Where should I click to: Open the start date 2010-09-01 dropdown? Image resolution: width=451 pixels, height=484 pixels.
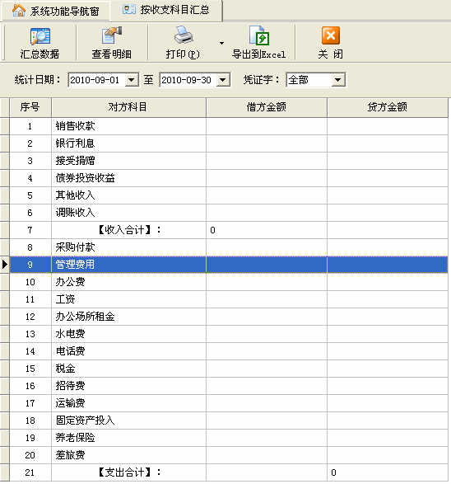pos(132,80)
